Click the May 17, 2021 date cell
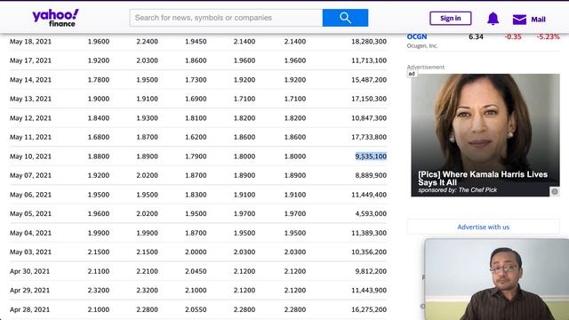The height and width of the screenshot is (320, 569). pos(30,60)
